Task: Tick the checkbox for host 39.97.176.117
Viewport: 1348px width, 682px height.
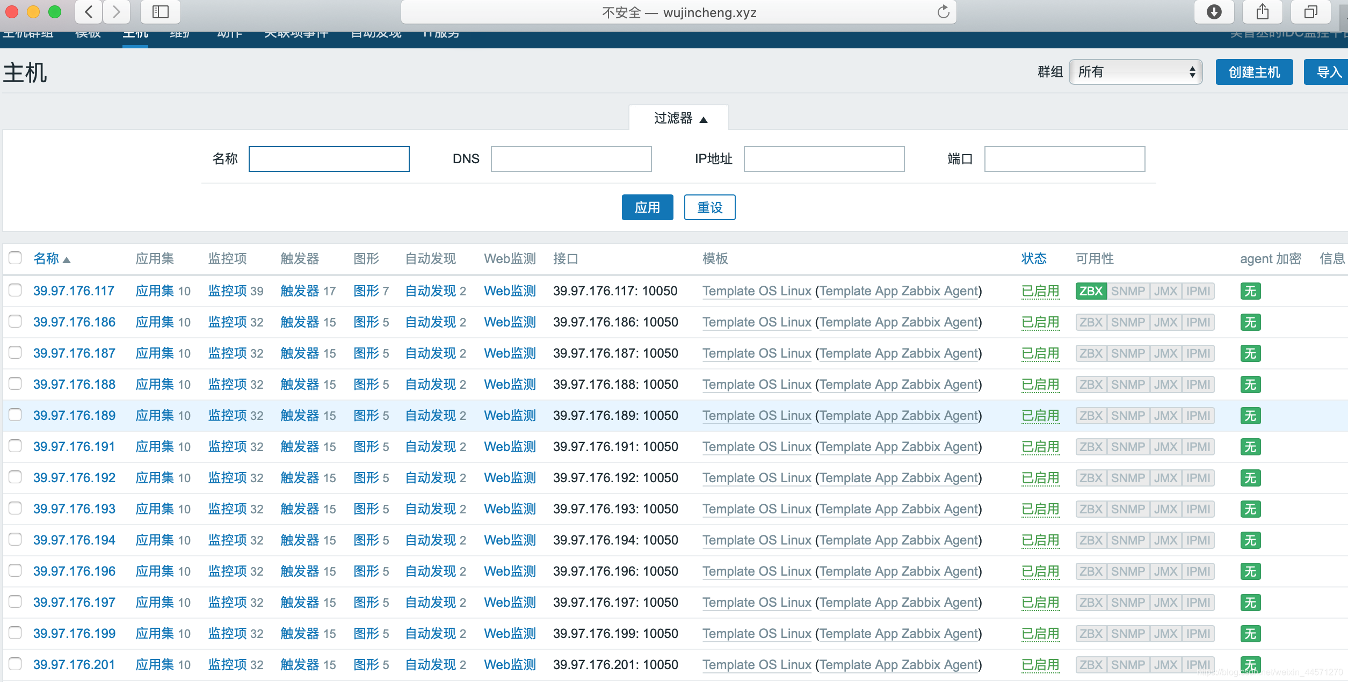Action: pos(15,291)
